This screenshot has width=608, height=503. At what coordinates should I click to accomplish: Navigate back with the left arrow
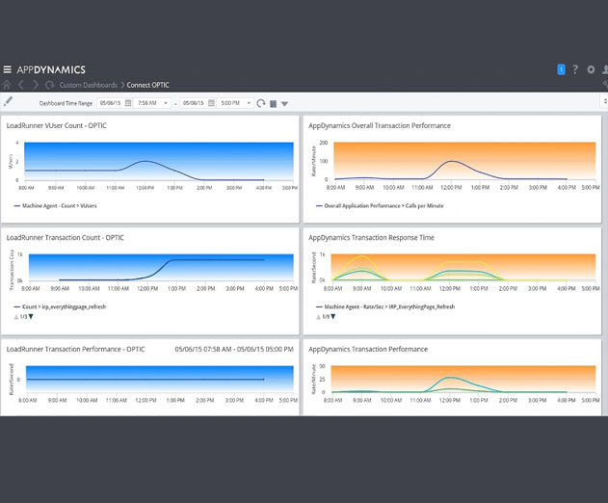coord(21,85)
